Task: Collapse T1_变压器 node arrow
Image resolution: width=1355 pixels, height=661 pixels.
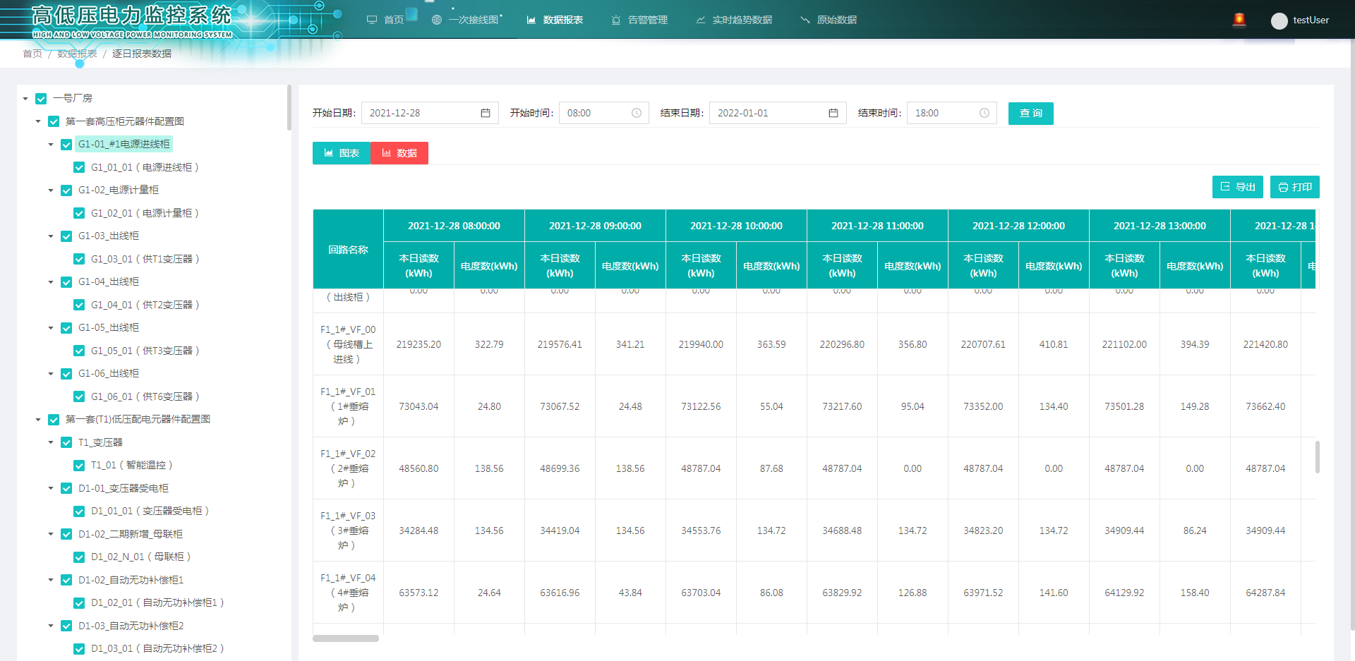Action: [x=51, y=442]
